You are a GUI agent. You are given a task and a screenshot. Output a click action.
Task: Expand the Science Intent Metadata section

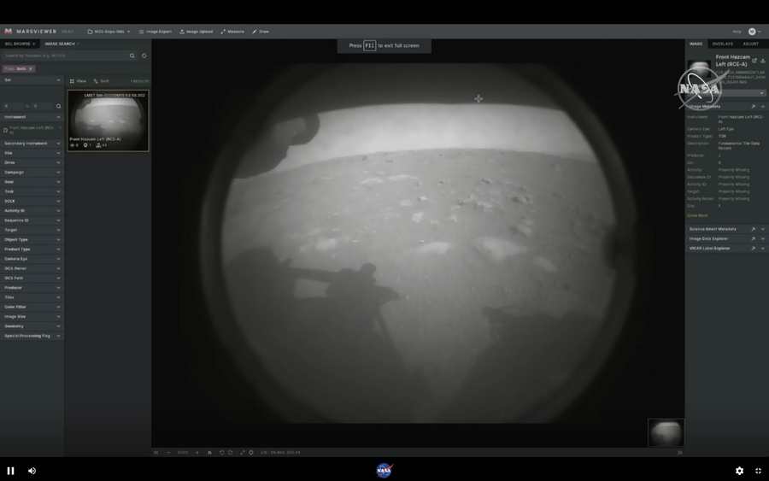pos(762,229)
